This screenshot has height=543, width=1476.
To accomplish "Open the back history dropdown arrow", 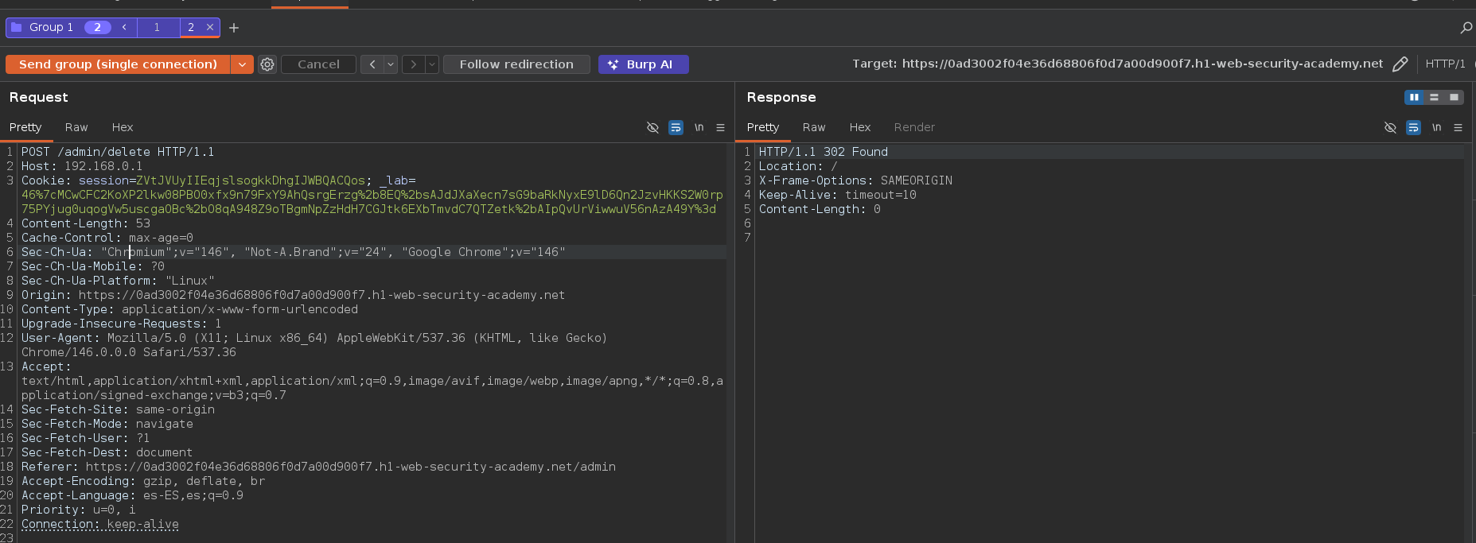I will click(x=391, y=64).
